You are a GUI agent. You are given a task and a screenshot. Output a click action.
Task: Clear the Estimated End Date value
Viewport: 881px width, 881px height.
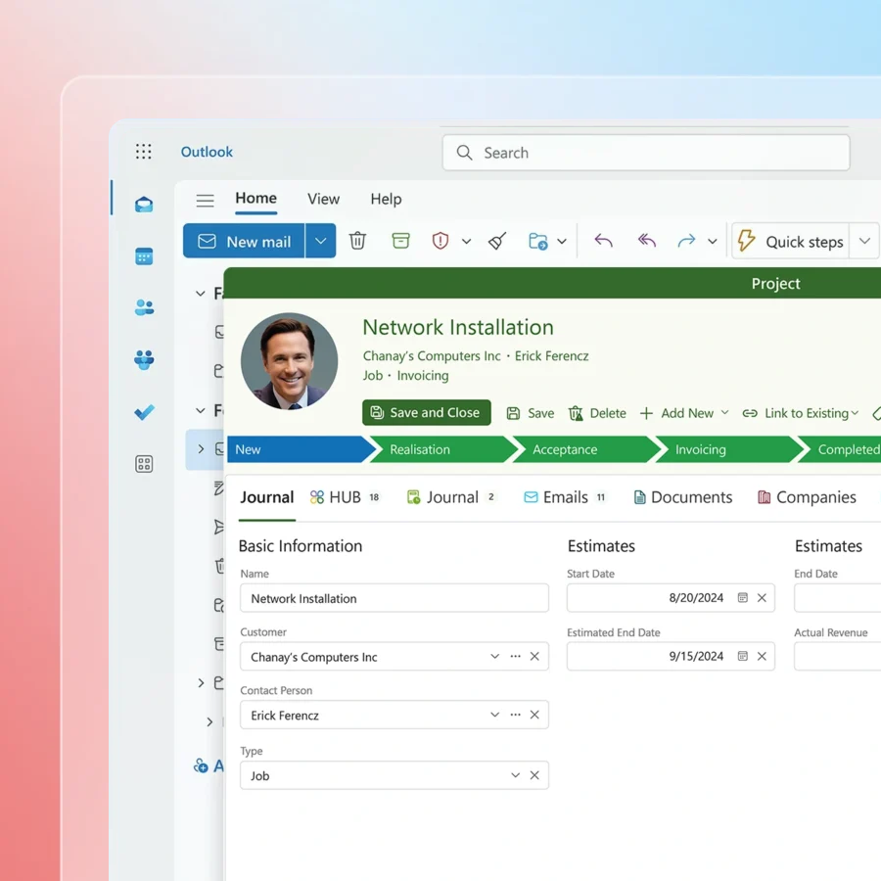(762, 656)
